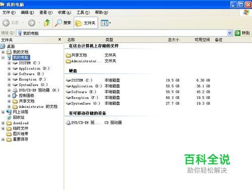The image size is (252, 190).
Task: Open Control Panel (控制面板) icon in tree
Action: [x=15, y=96]
